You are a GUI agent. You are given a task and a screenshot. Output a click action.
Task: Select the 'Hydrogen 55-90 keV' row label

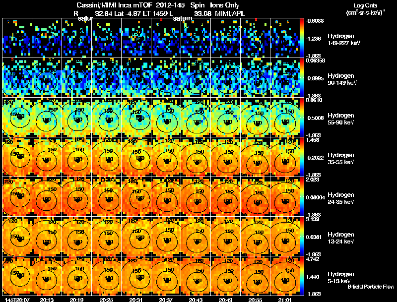341,119
